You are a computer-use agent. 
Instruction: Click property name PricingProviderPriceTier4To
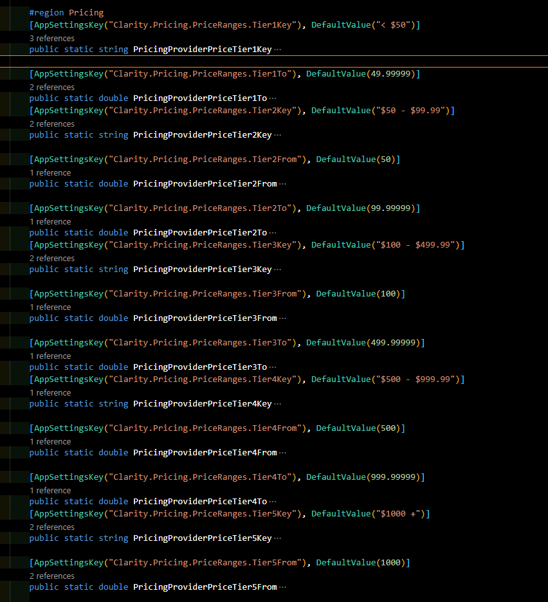click(200, 502)
